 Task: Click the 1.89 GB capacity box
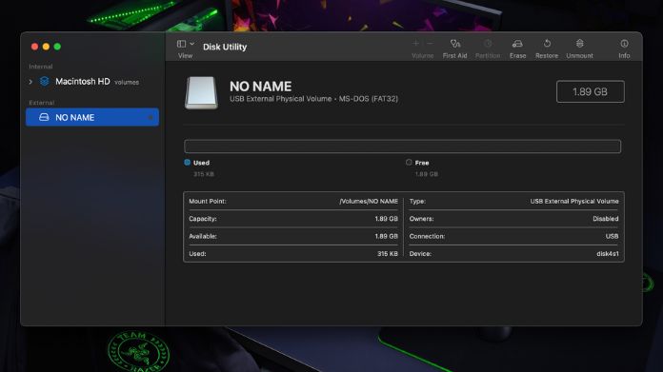591,91
